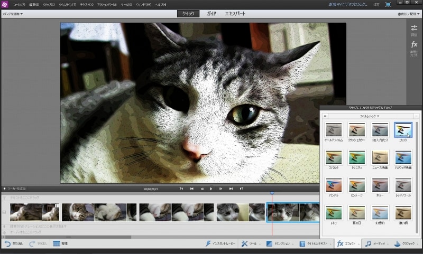This screenshot has width=423, height=254.
Task: Switch to the ガイド tab
Action: [x=212, y=14]
